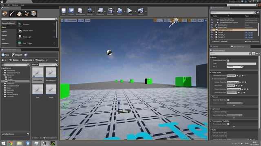Viewport: 261px width, 146px height.
Task: Open Perspective view mode dropdown
Action: [x=71, y=21]
